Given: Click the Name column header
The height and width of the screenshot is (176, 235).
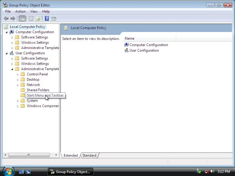Looking at the screenshot, I should pos(150,38).
